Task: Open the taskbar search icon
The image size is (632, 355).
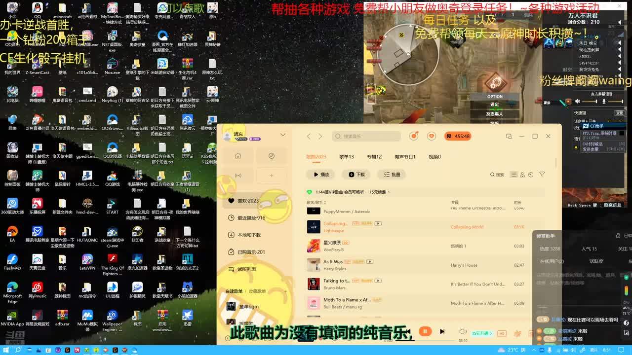Action: [17, 350]
